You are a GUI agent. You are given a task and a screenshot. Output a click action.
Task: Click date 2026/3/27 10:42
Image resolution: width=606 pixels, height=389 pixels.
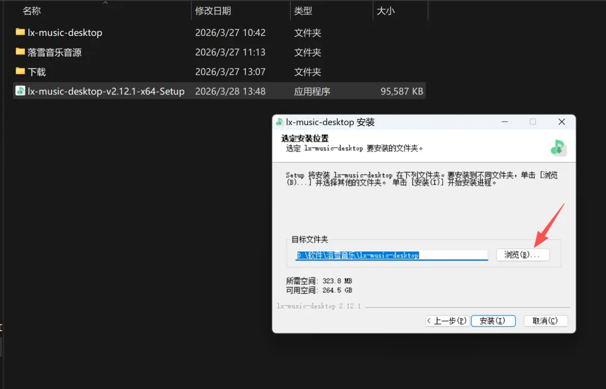[231, 33]
